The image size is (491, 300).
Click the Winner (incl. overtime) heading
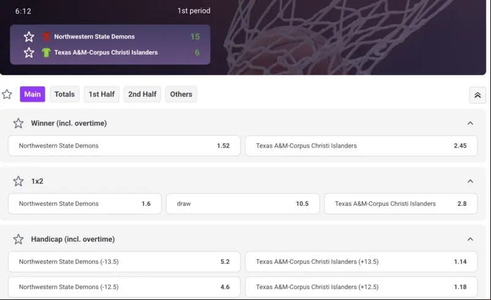pyautogui.click(x=69, y=123)
